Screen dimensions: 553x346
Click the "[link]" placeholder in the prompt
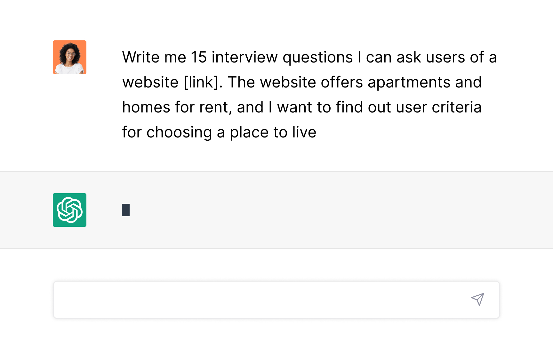click(203, 82)
